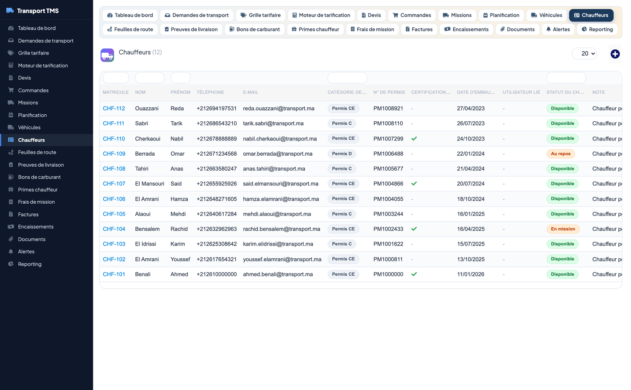Open the Moteur de tarification tab
This screenshot has height=390, width=631.
[x=321, y=15]
